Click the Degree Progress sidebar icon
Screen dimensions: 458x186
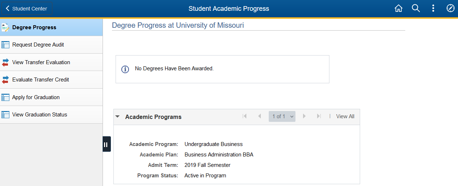[5, 27]
